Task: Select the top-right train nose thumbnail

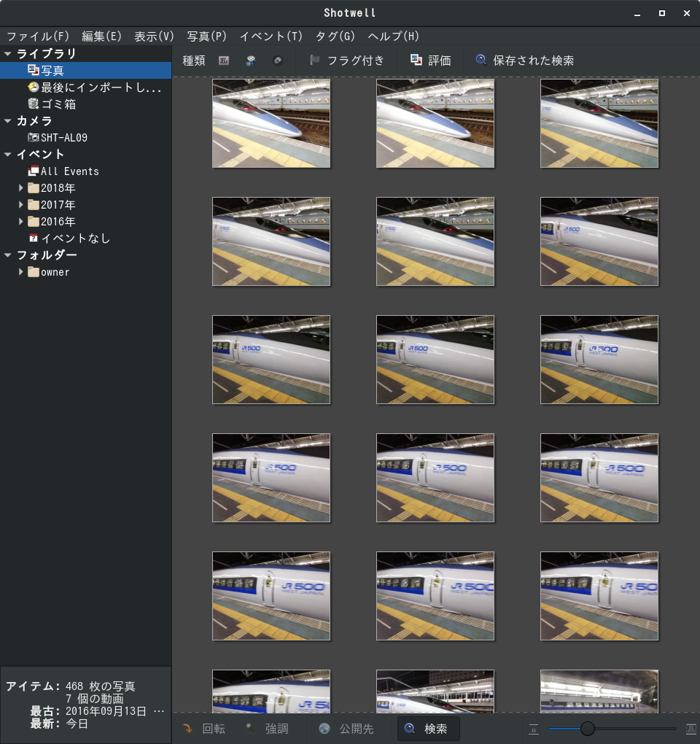Action: pyautogui.click(x=599, y=123)
